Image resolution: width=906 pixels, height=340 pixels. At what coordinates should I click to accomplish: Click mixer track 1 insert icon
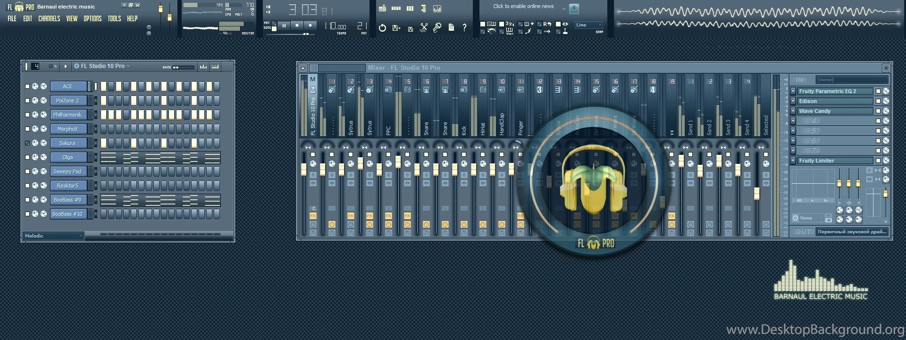click(x=332, y=90)
